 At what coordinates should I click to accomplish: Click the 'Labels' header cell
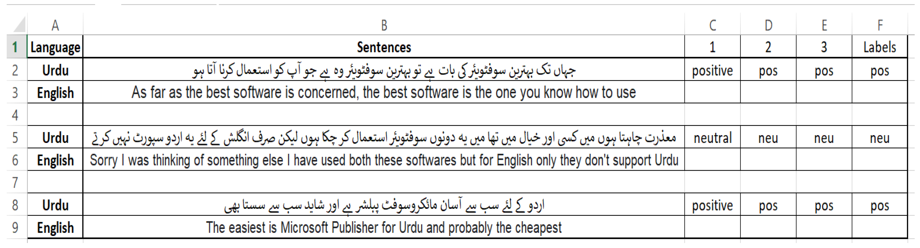point(880,47)
